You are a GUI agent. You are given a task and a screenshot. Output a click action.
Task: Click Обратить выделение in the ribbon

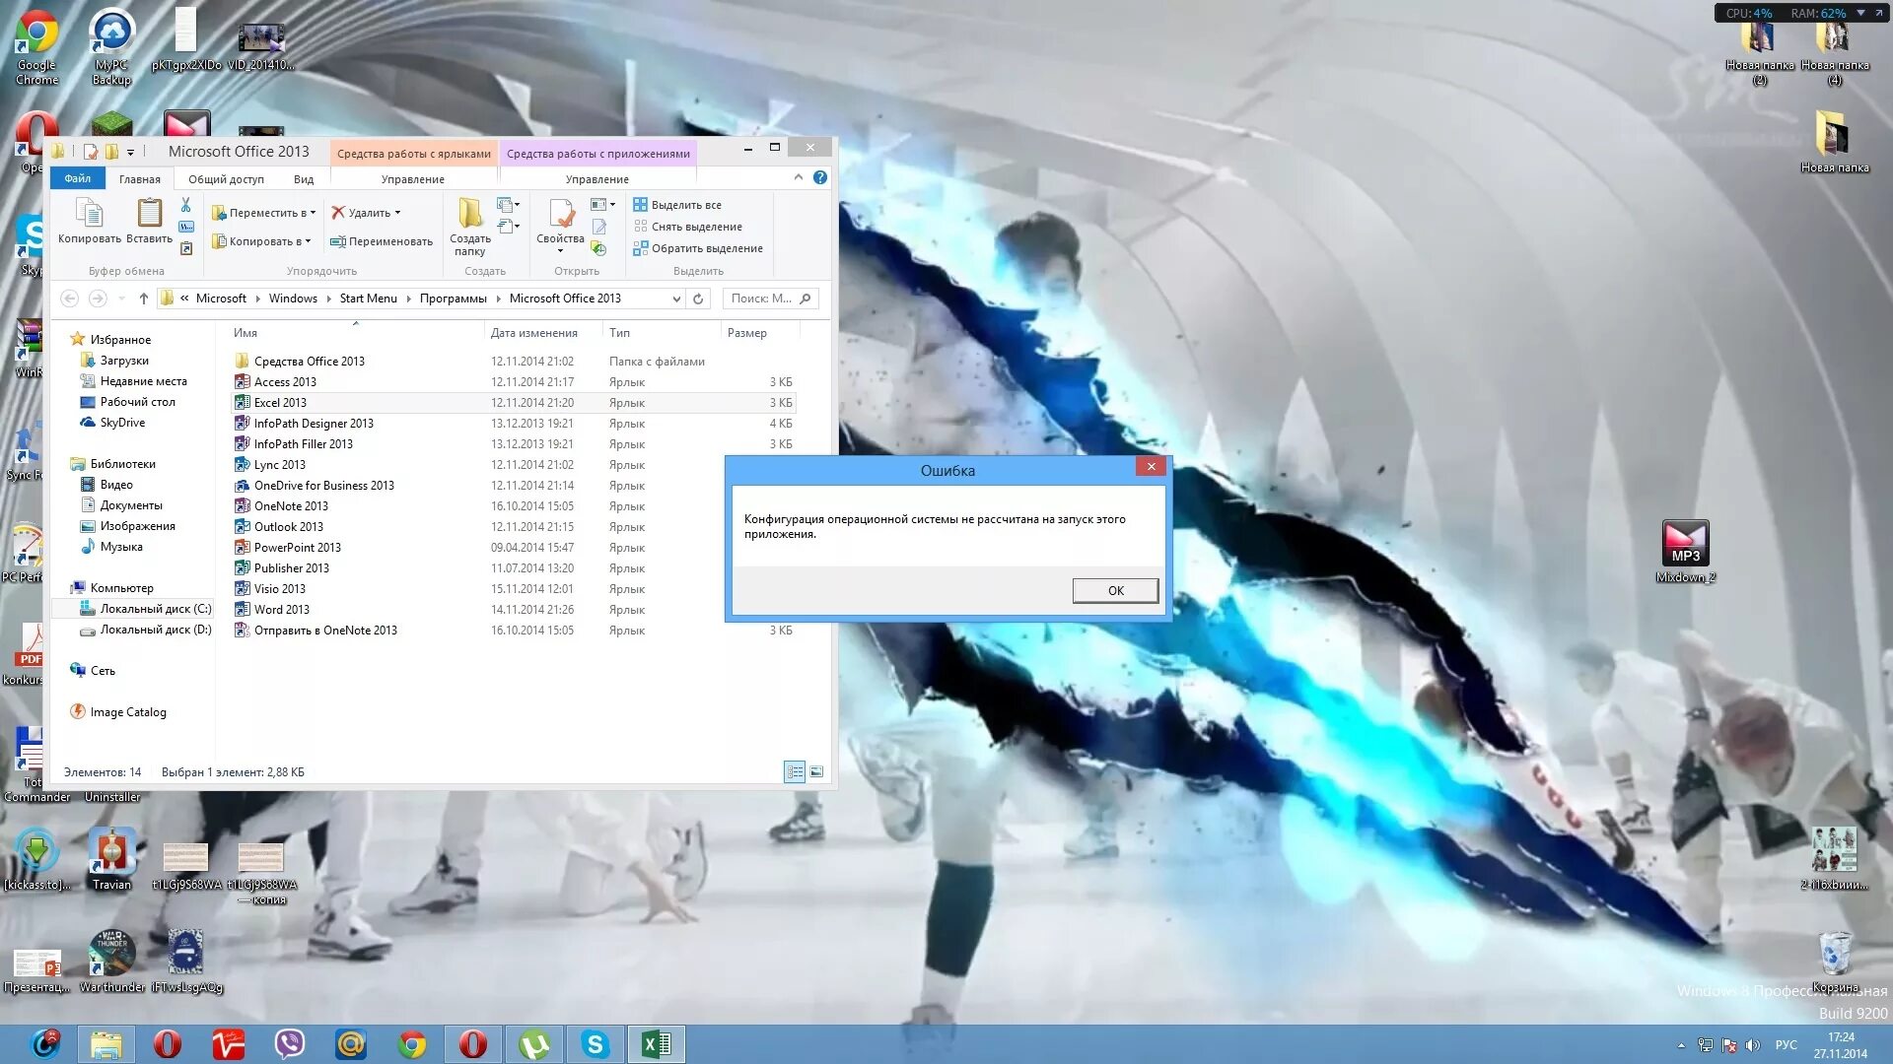(x=698, y=248)
